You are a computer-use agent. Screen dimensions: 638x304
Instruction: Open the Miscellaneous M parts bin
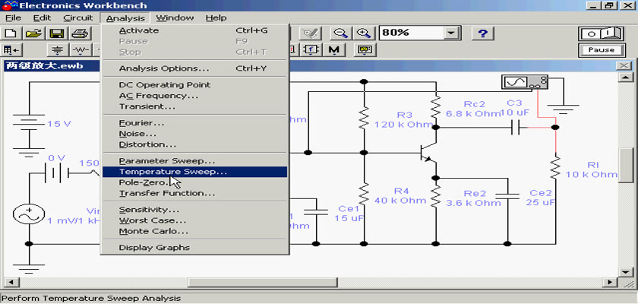[334, 50]
